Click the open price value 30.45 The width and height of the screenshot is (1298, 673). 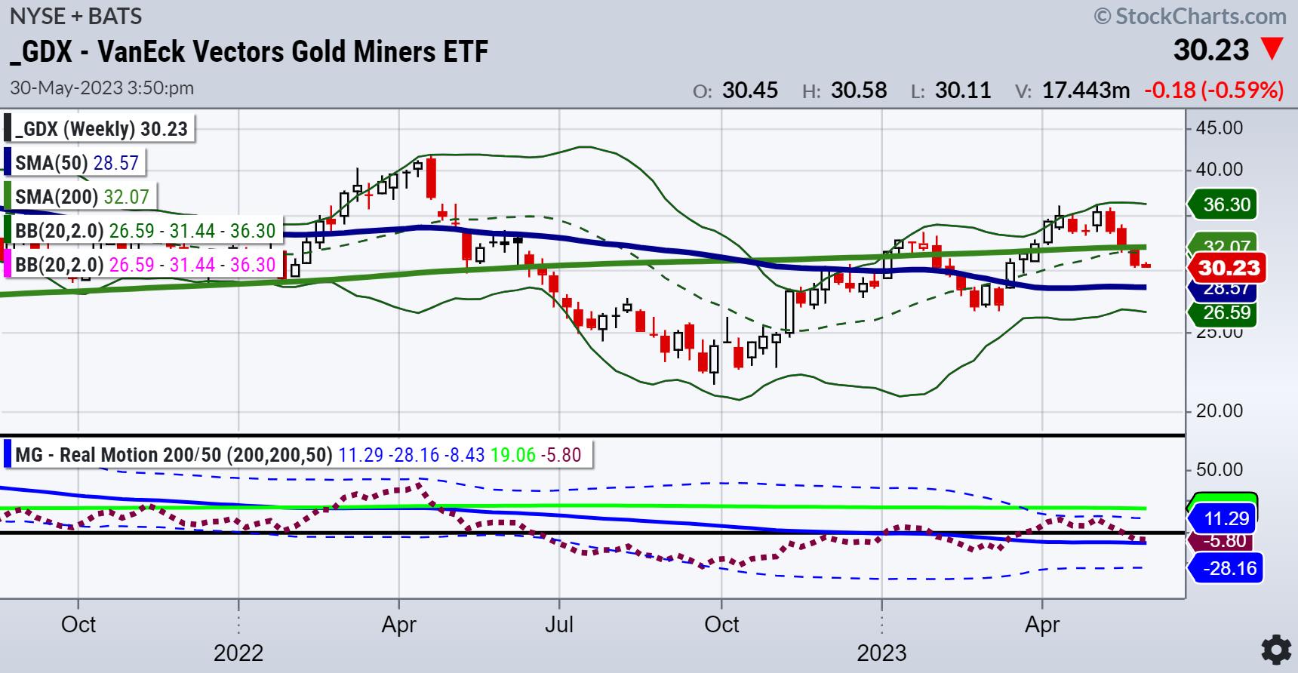pos(749,91)
